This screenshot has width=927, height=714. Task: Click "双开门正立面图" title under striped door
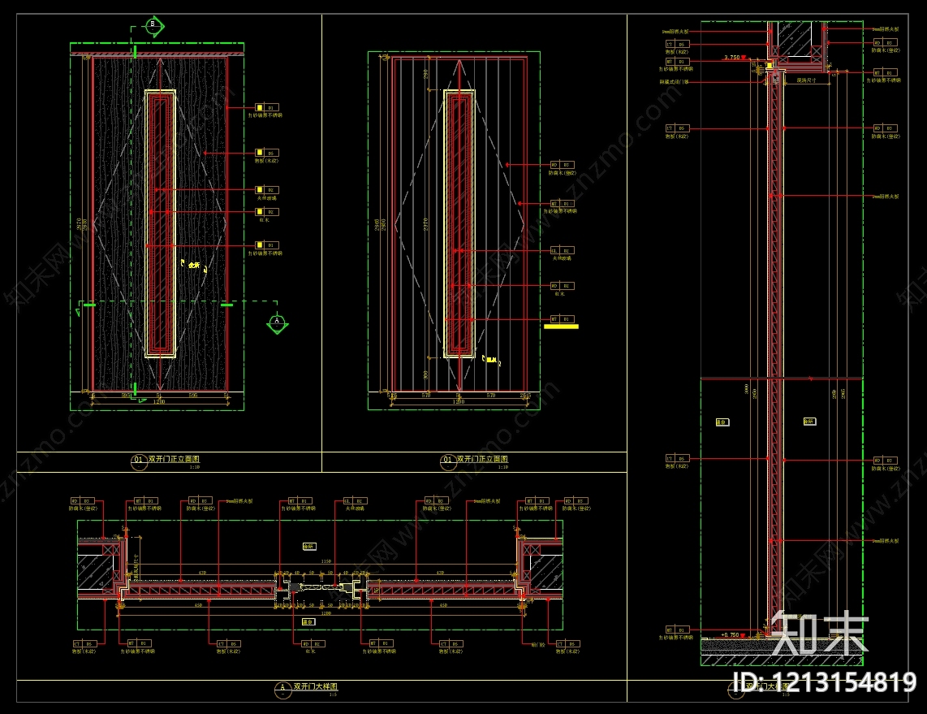coord(482,459)
